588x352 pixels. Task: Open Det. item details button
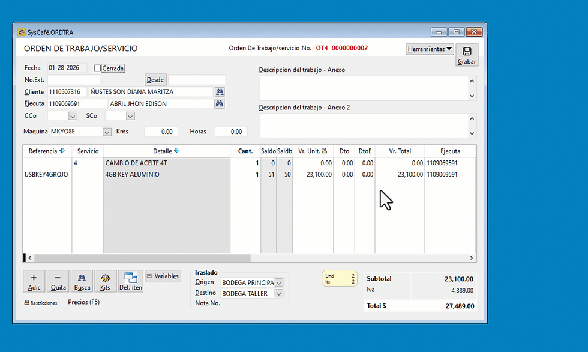[x=131, y=281]
